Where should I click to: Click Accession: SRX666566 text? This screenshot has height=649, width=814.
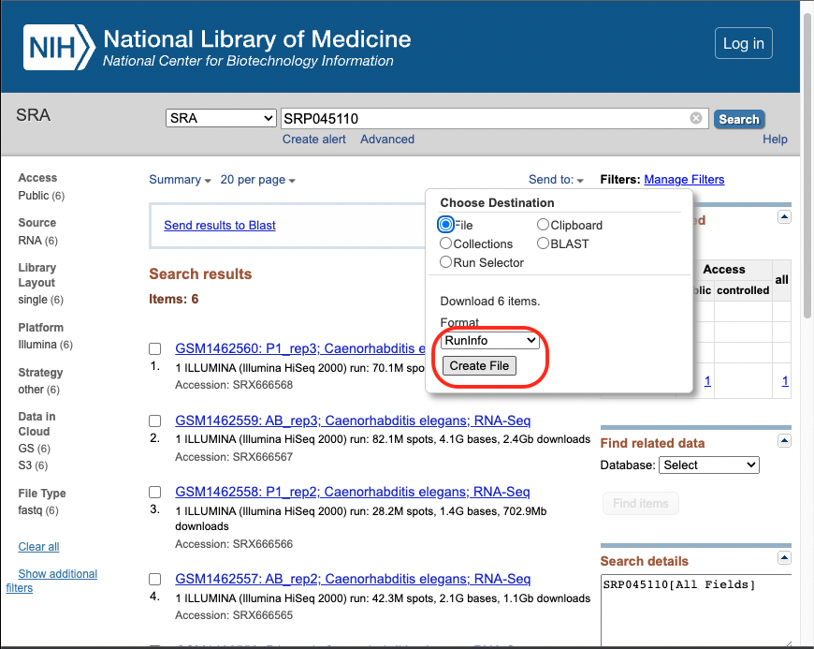(234, 544)
